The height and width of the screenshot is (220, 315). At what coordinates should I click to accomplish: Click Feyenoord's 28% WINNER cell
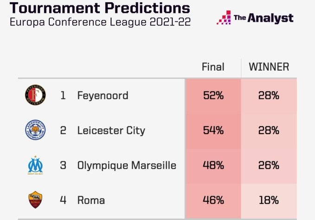[x=269, y=96]
